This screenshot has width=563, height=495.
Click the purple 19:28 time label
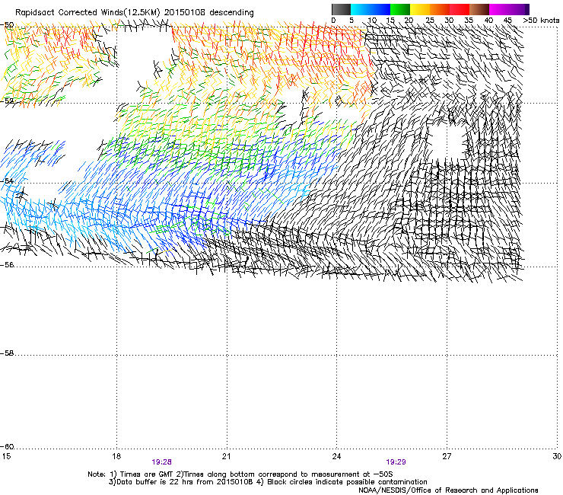[x=161, y=462]
